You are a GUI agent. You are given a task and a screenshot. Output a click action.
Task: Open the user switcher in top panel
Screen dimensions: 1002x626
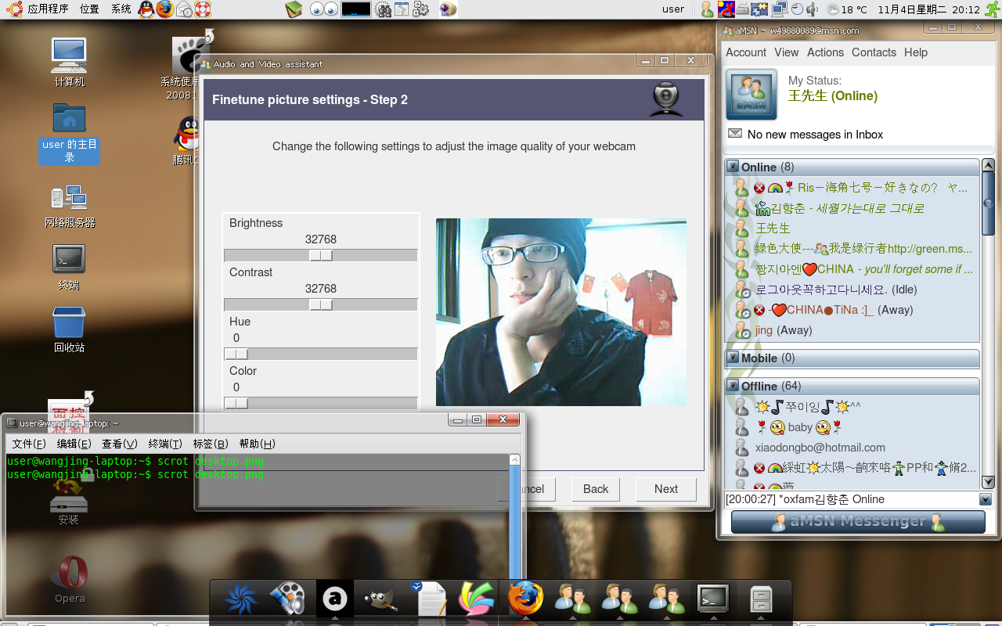(x=673, y=9)
